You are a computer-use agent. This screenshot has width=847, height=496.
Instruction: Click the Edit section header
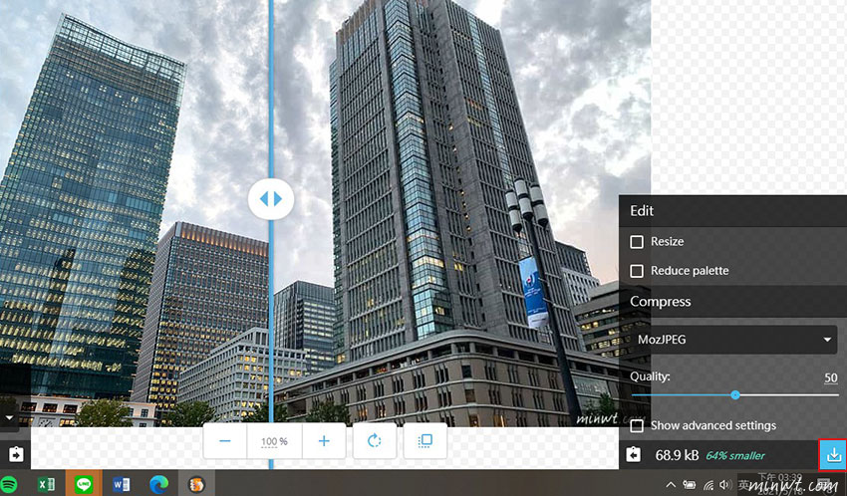tap(732, 210)
